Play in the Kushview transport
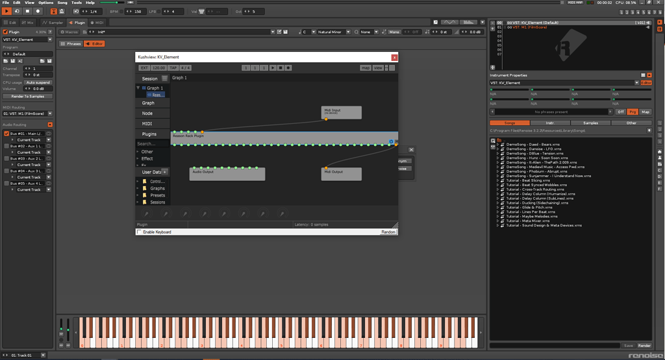This screenshot has width=665, height=360. tap(273, 67)
